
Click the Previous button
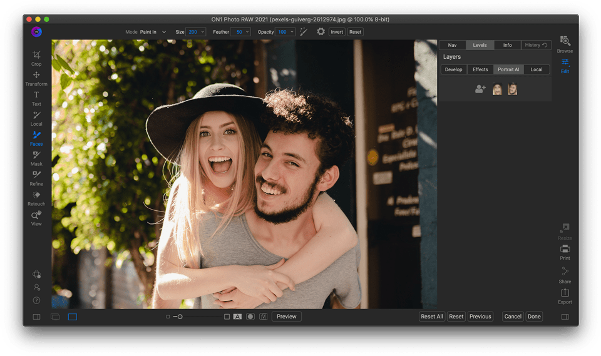click(x=480, y=317)
